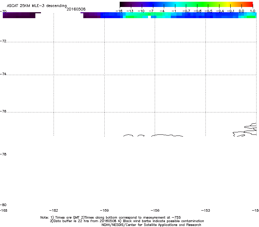
Task: Click the -159 longitude axis label
Action: 104,211
